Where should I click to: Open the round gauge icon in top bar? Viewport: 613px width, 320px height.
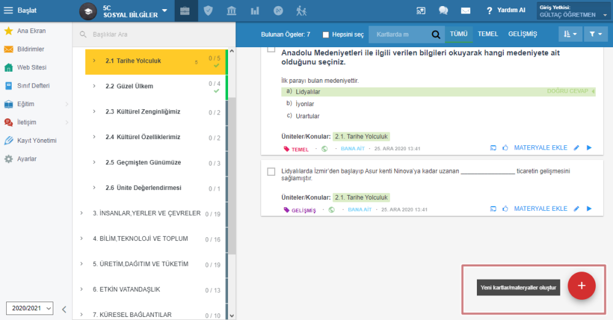point(278,10)
